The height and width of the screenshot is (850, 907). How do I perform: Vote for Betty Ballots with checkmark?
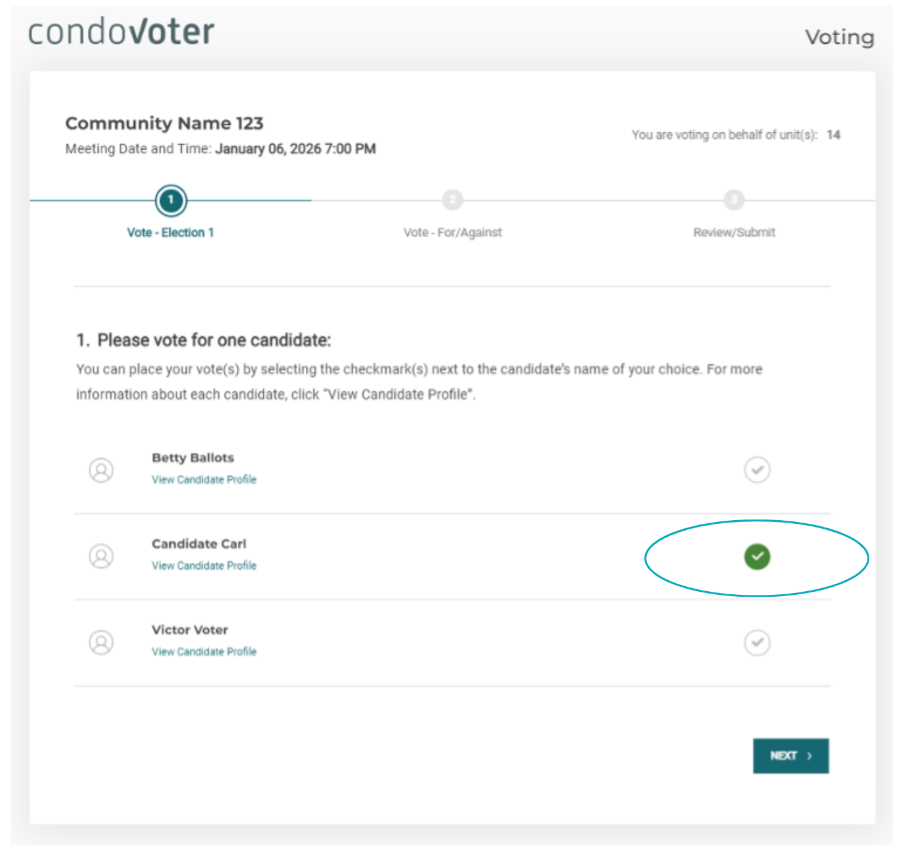coord(757,470)
